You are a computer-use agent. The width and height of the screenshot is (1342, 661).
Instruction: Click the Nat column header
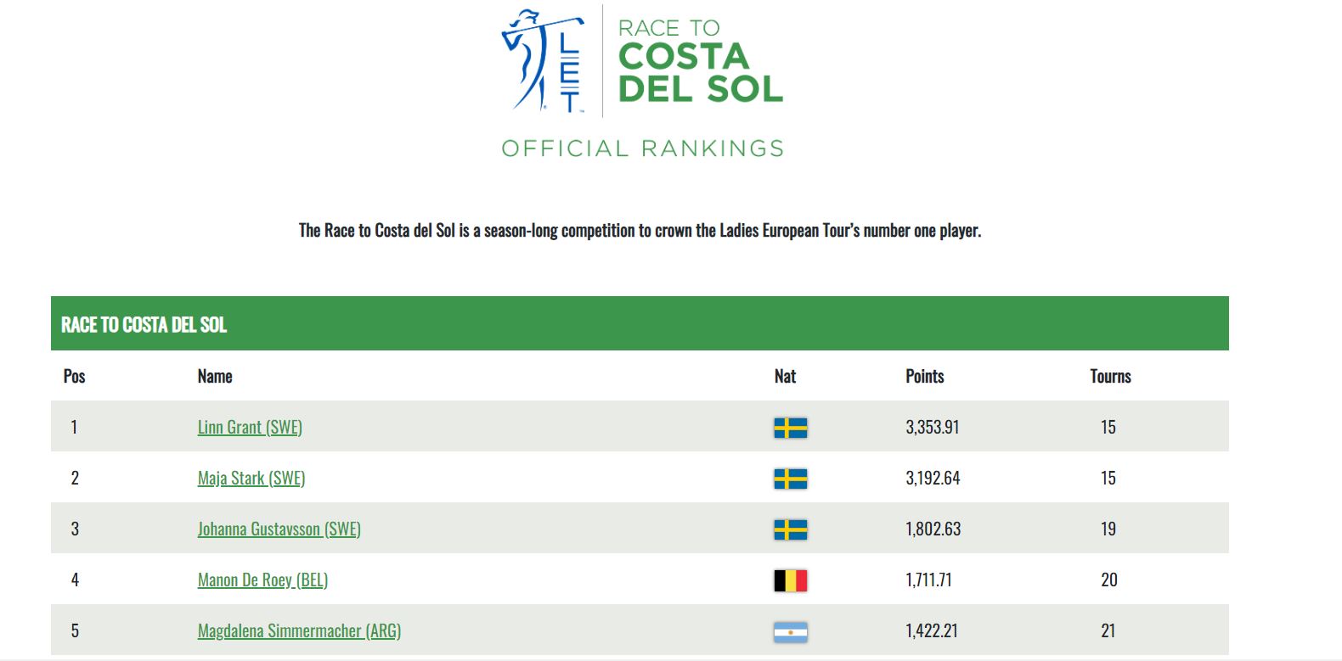pos(785,376)
